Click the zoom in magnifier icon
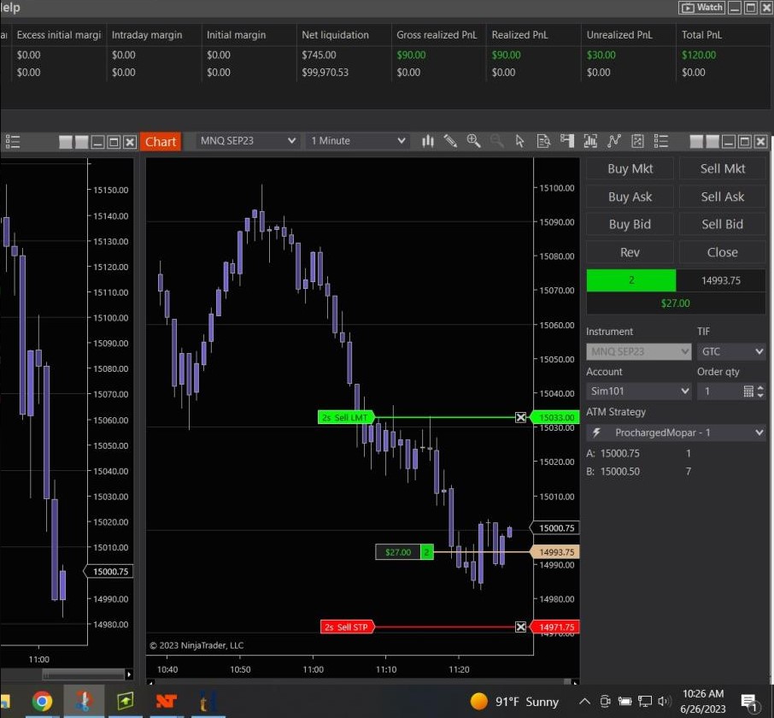 click(x=473, y=141)
